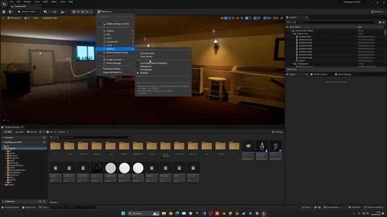Select Use Project Setting (Shipping) radio
The height and width of the screenshot is (217, 387).
(138, 63)
